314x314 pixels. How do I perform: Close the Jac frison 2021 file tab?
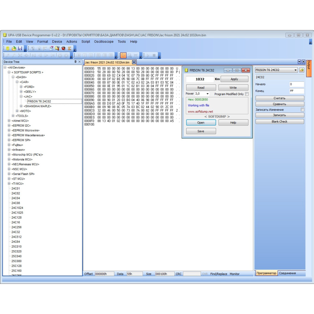click(134, 62)
